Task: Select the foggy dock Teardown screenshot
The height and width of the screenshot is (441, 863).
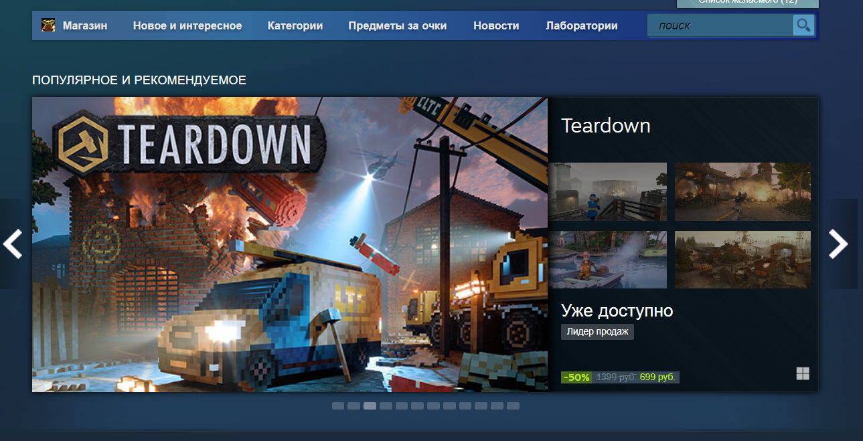Action: (608, 191)
